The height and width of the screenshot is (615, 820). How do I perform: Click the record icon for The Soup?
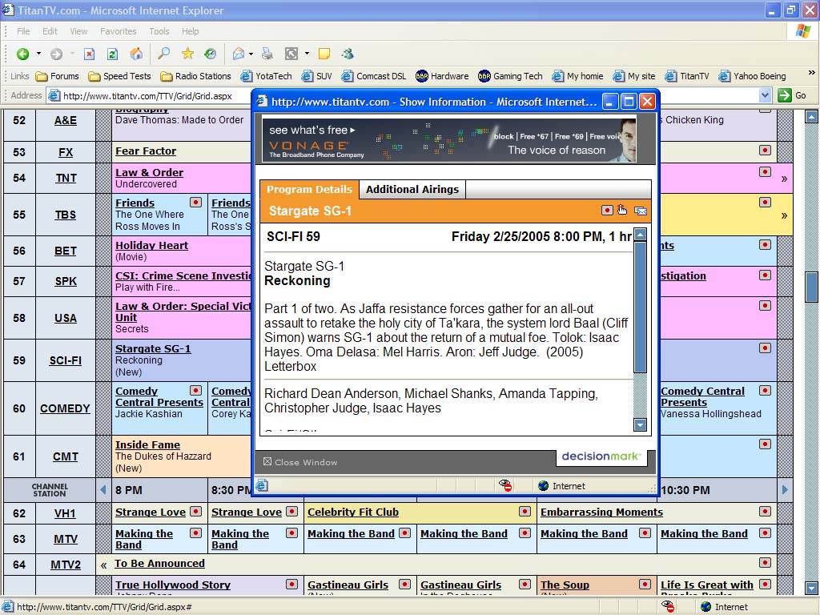click(645, 584)
